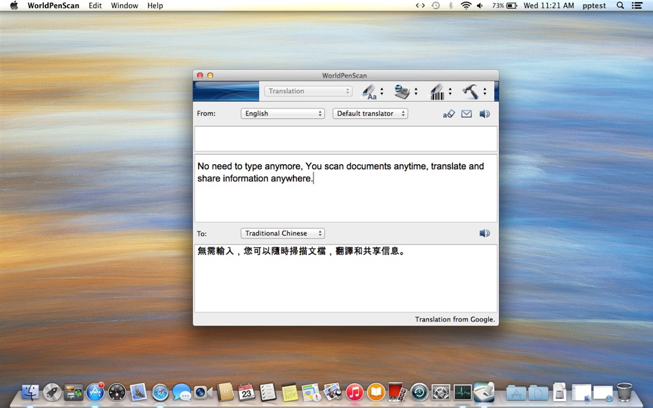This screenshot has height=408, width=653.
Task: Click into the English source text area
Action: (x=346, y=188)
